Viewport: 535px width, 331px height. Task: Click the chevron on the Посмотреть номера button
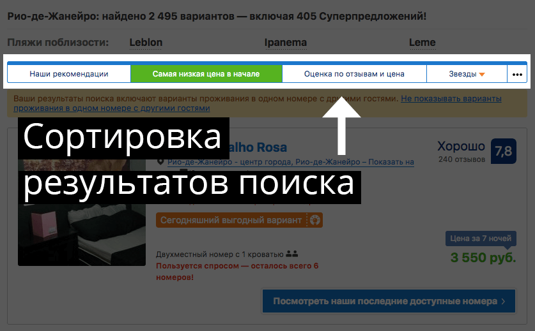504,301
